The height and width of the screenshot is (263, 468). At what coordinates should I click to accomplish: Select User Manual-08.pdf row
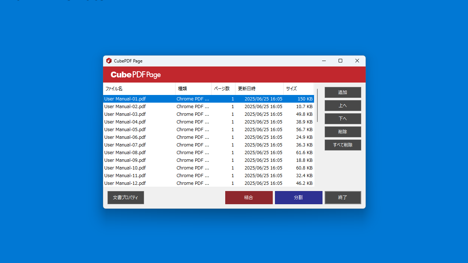click(208, 153)
